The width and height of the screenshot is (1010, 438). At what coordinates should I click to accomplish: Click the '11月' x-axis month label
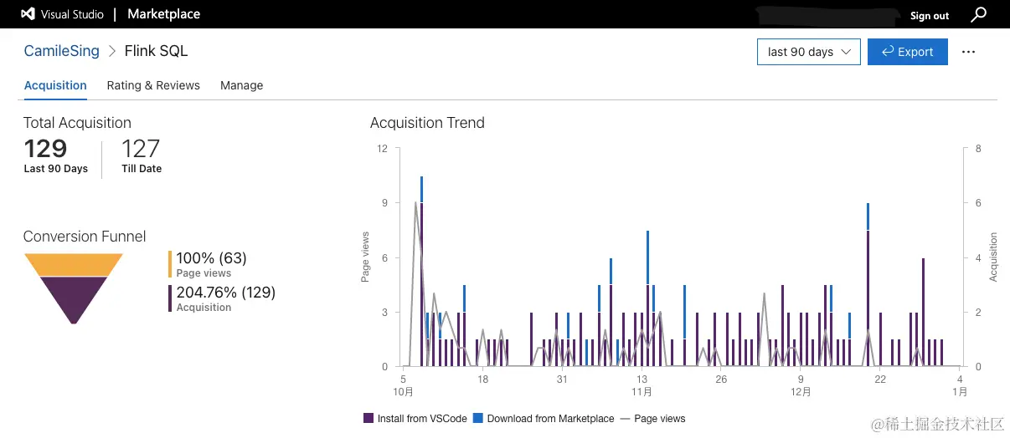(x=642, y=391)
